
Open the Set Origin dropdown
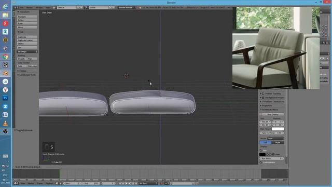click(27, 51)
